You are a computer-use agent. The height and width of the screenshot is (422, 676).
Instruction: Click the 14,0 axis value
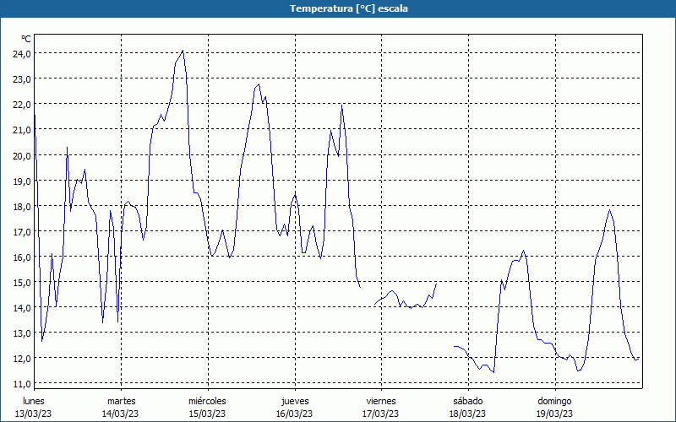coord(23,308)
